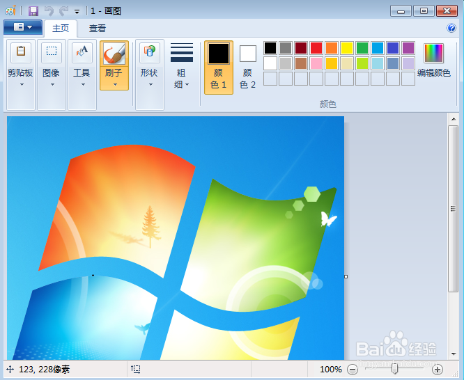
Task: Expand the 粗细 size dropdown arrow
Action: click(187, 85)
